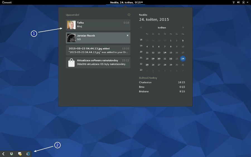
Task: Open the Činnosti activities overview
Action: click(x=7, y=2)
